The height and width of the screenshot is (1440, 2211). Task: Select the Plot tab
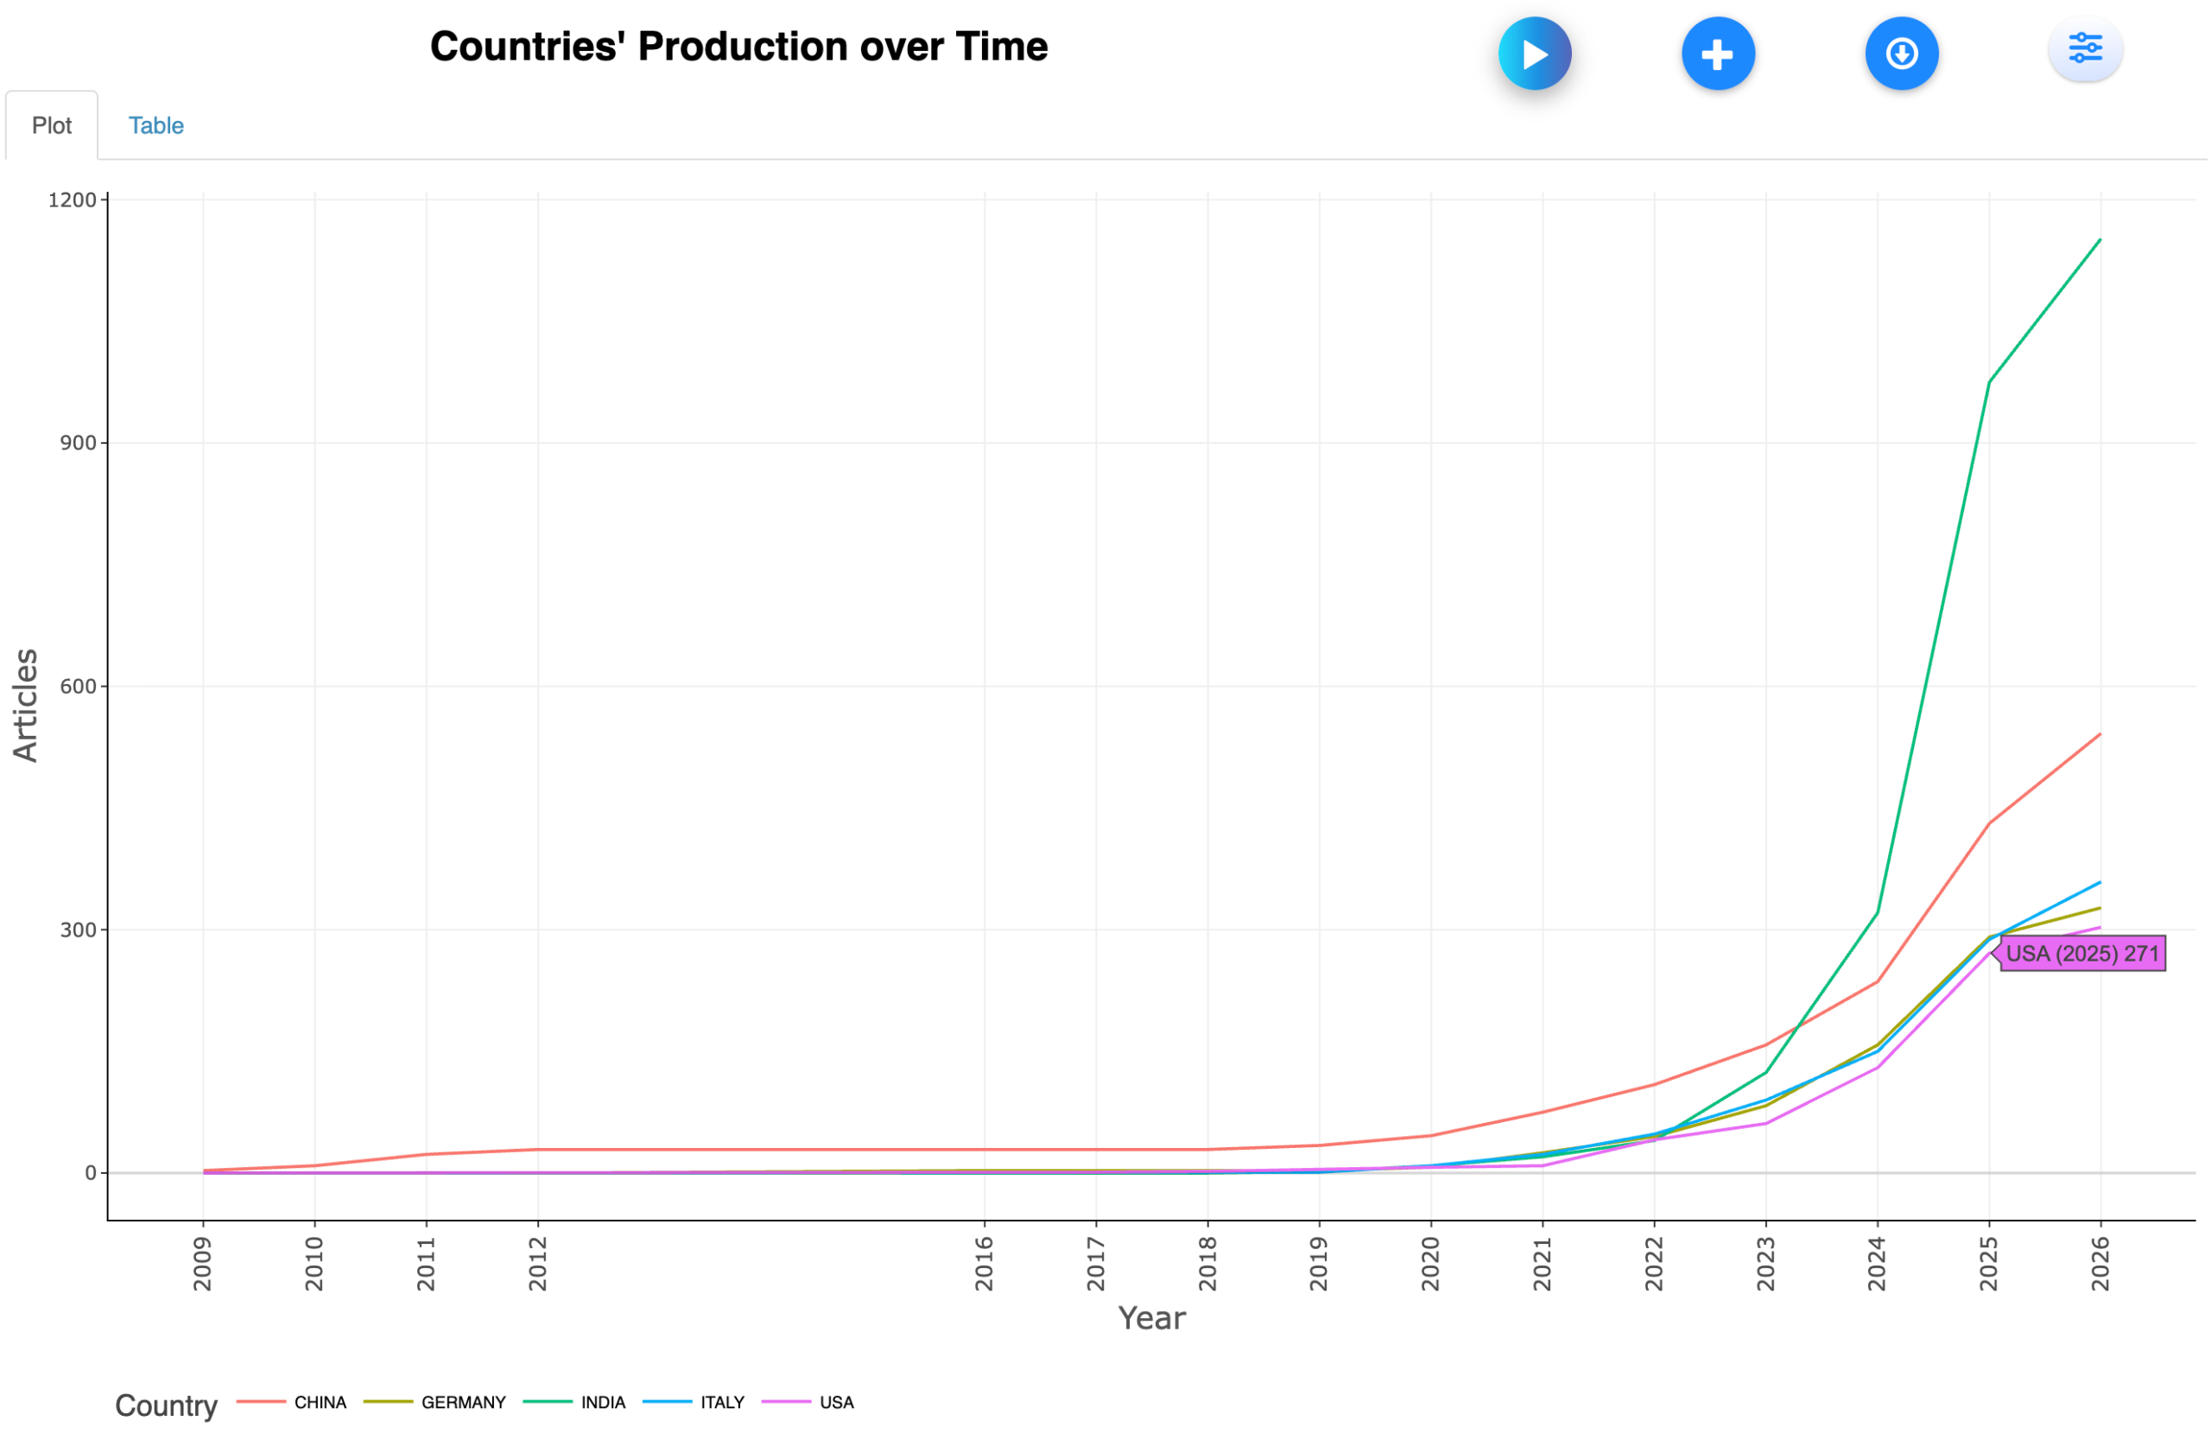coord(51,125)
